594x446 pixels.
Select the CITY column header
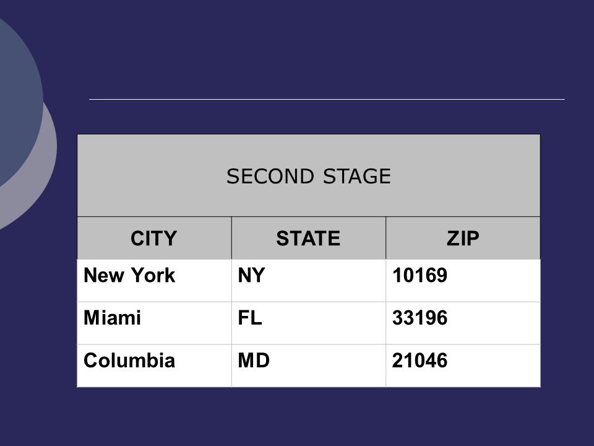[154, 238]
